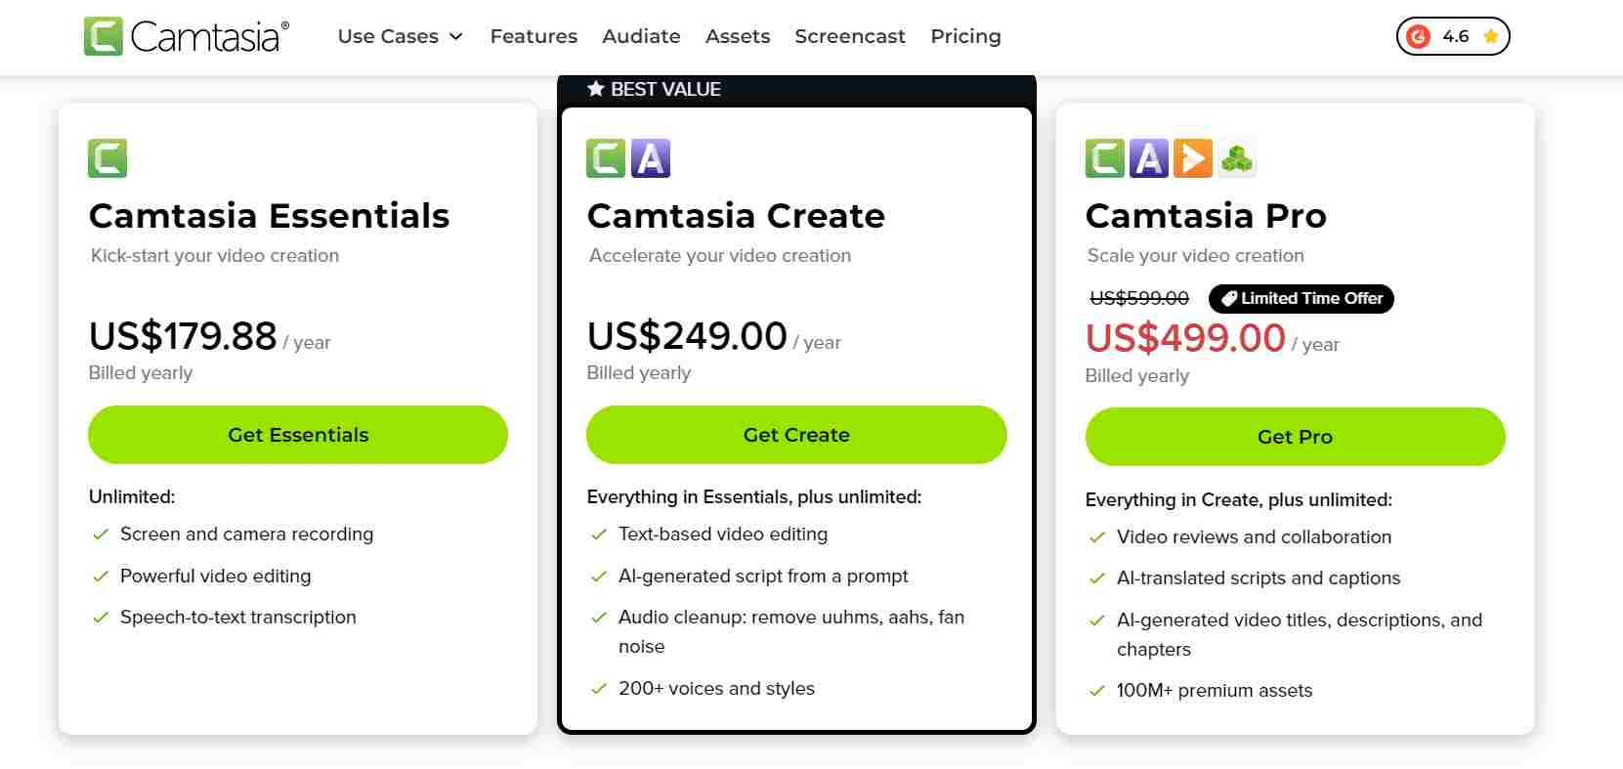Navigate to the Pricing menu item
The height and width of the screenshot is (769, 1623).
(x=965, y=36)
